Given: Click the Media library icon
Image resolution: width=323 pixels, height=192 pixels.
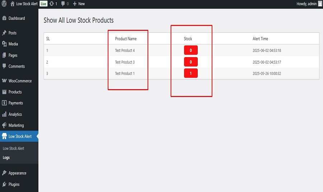Looking at the screenshot, I should 4,44.
